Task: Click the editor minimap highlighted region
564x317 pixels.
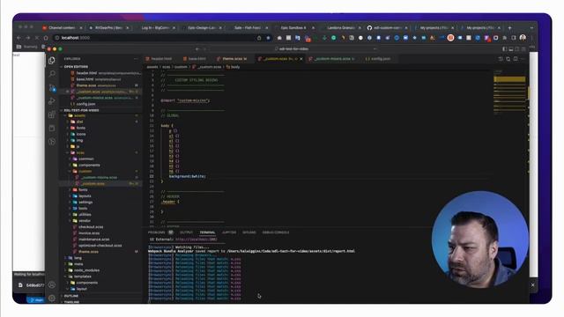Action: [509, 79]
